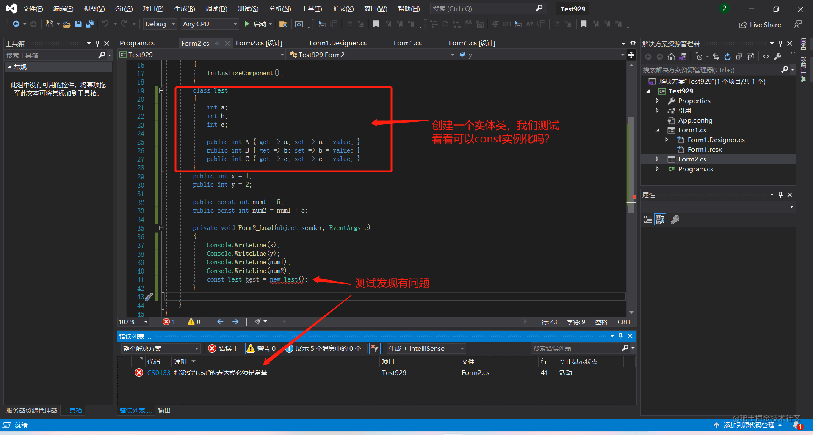Viewport: 813px width, 435px height.
Task: Click the 启动 Start button
Action: (258, 24)
